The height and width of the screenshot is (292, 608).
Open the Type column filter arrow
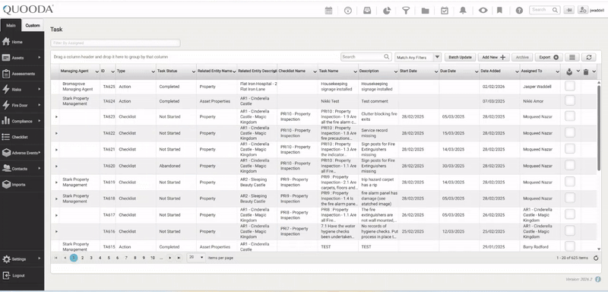tap(153, 71)
